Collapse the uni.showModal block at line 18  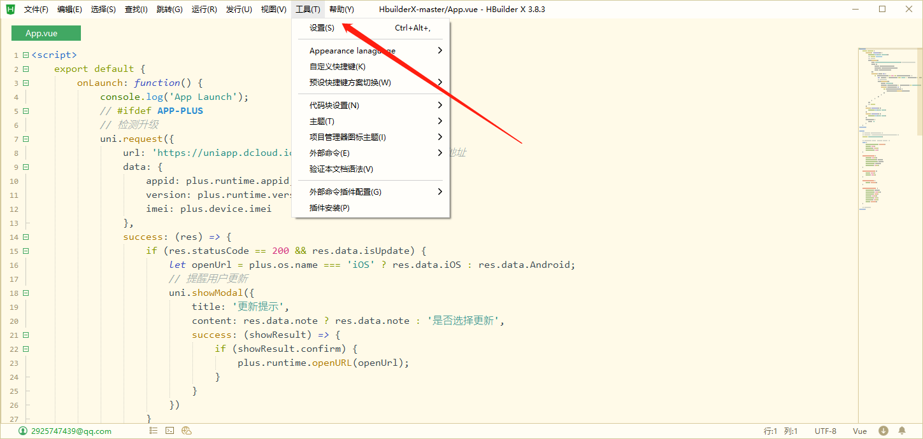pos(25,292)
